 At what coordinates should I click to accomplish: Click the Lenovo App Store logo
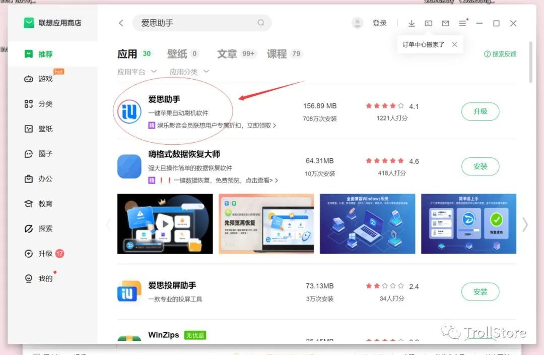(x=29, y=23)
